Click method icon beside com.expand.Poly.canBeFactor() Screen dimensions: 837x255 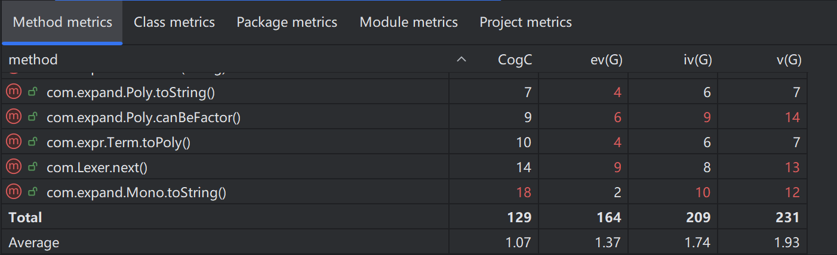tap(13, 117)
